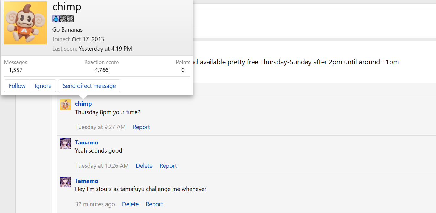Open chimp's large profile avatar
This screenshot has height=213, width=436.
pos(25,23)
